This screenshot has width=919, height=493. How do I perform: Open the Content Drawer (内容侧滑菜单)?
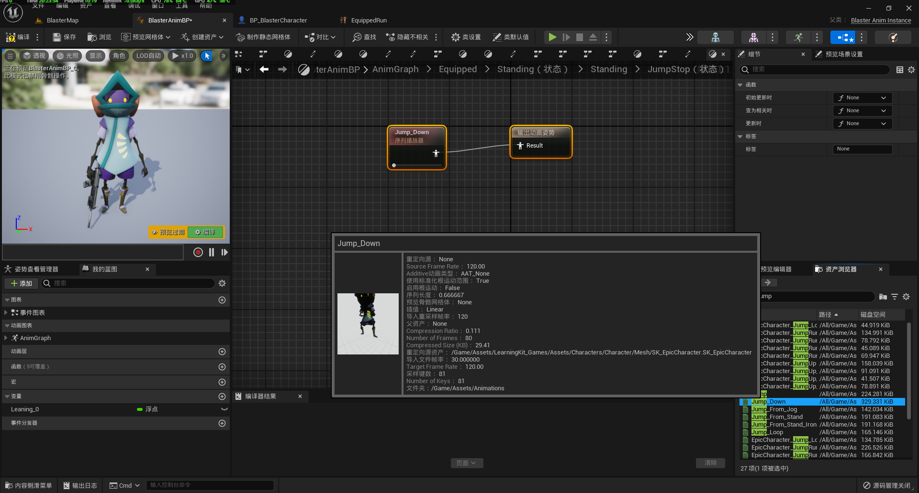[x=28, y=485]
